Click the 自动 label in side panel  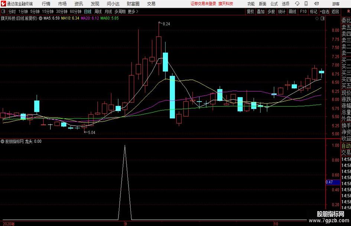coord(346,146)
